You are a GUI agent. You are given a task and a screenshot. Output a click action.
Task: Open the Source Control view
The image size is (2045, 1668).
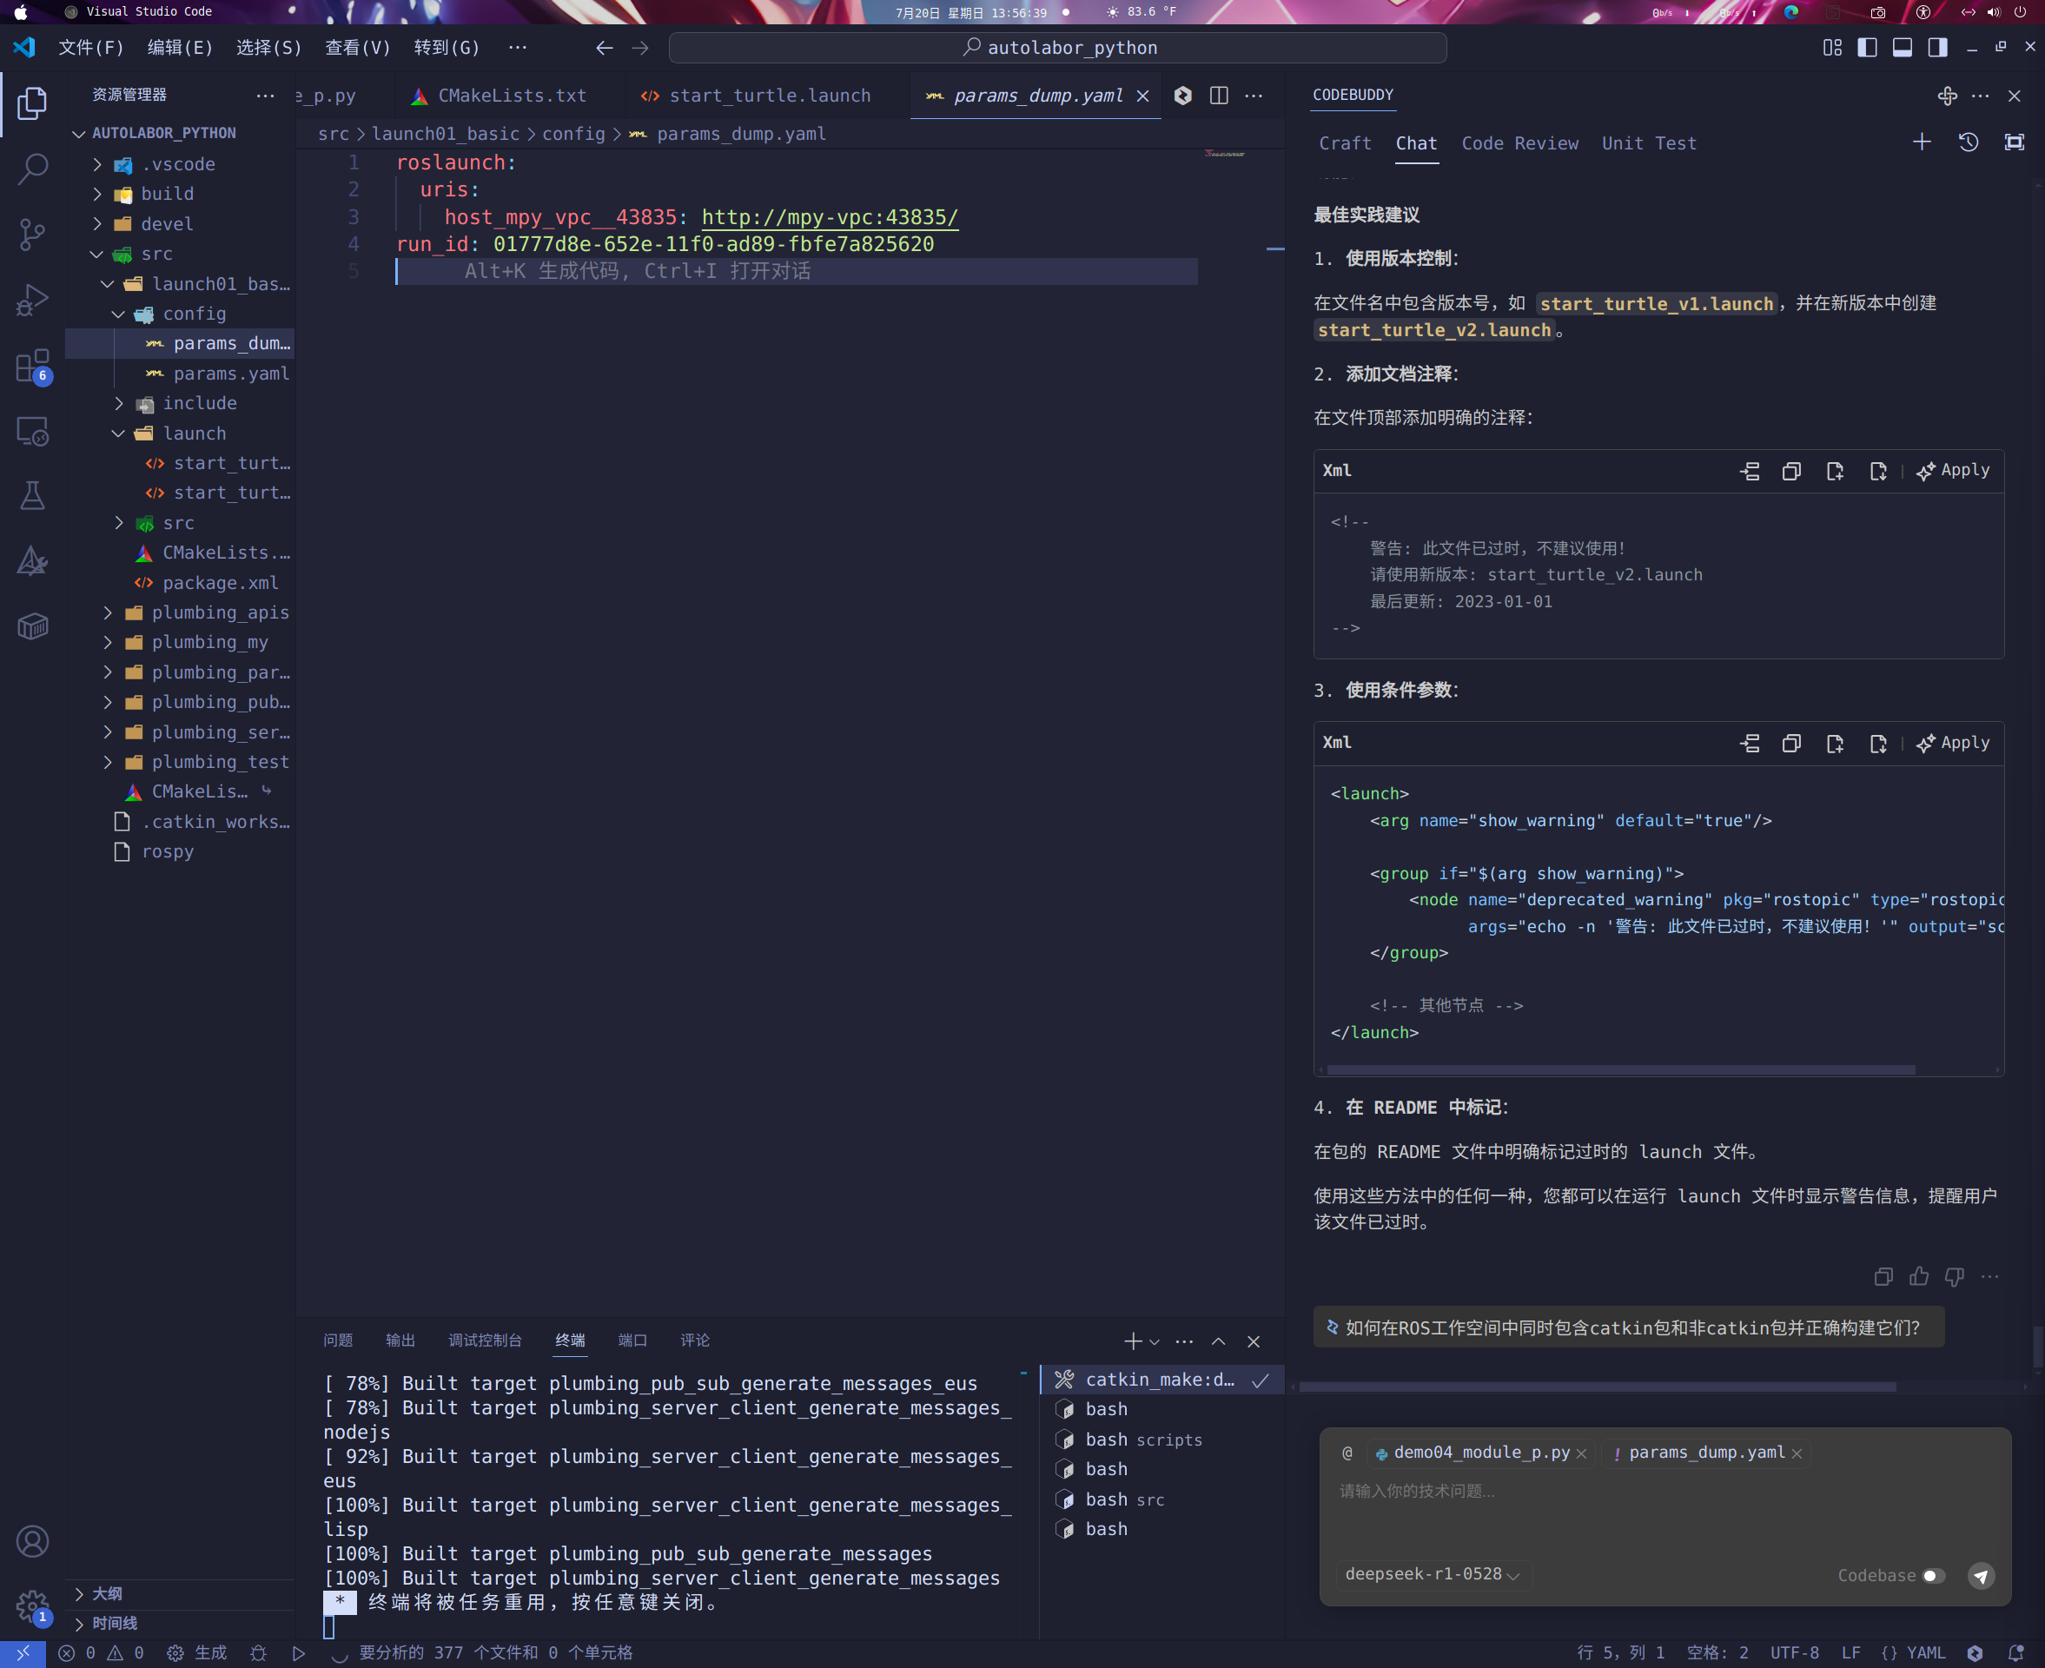point(33,234)
